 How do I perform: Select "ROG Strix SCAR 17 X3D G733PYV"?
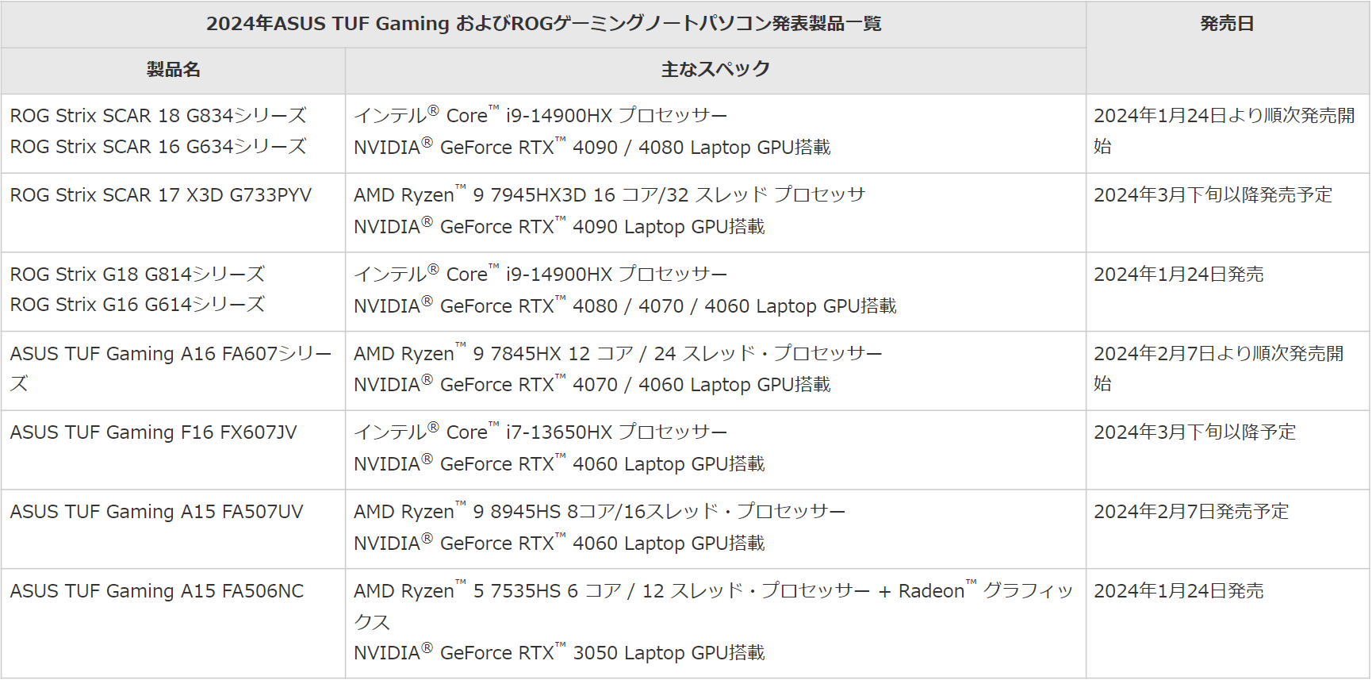coord(161,195)
